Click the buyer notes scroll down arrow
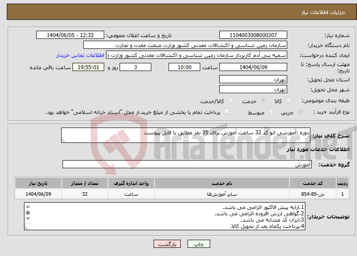357x256 pixels. (28, 218)
